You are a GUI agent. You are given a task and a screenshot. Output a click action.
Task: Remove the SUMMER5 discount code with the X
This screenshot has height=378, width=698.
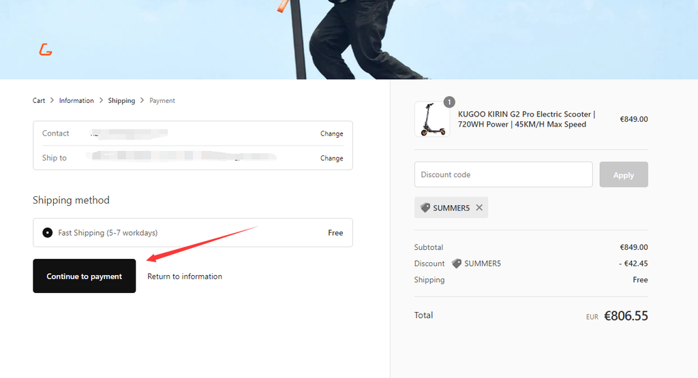(479, 208)
